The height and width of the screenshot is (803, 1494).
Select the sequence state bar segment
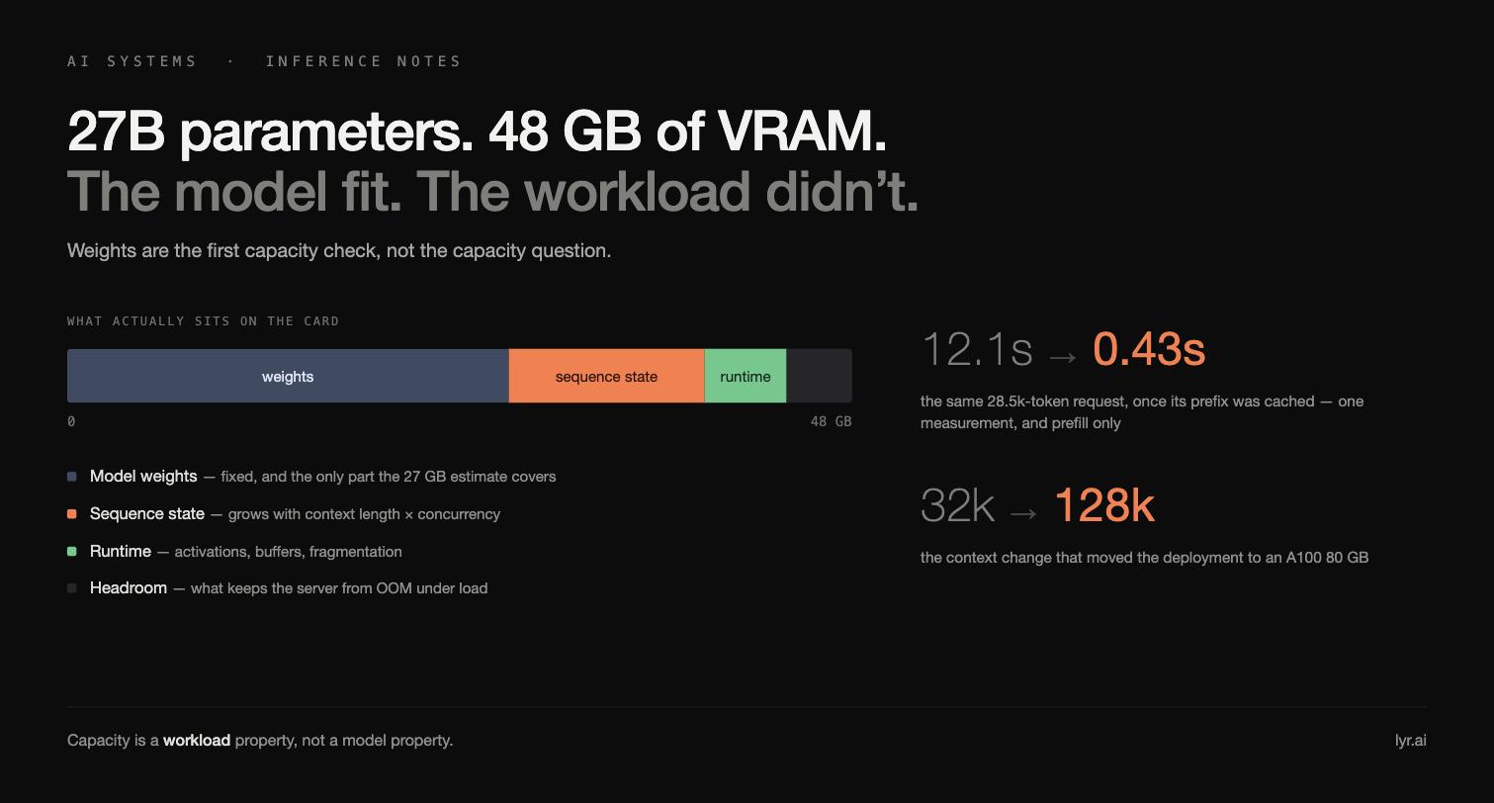pos(606,376)
